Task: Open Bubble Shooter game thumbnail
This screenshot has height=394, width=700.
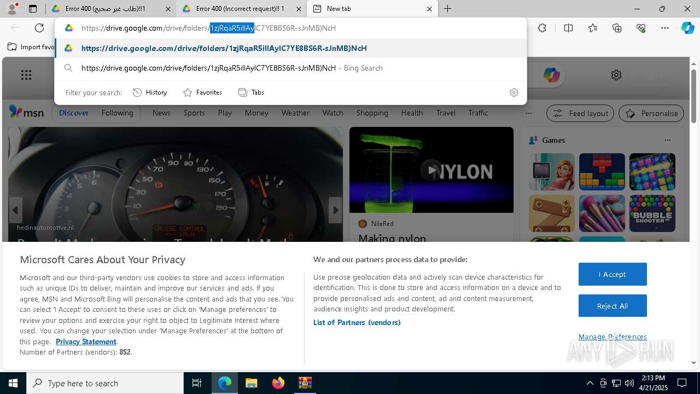Action: point(652,213)
